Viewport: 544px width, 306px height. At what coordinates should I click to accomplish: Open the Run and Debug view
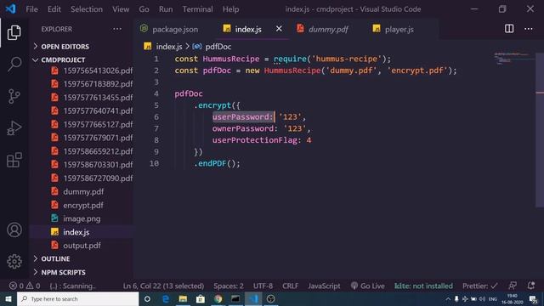[14, 128]
